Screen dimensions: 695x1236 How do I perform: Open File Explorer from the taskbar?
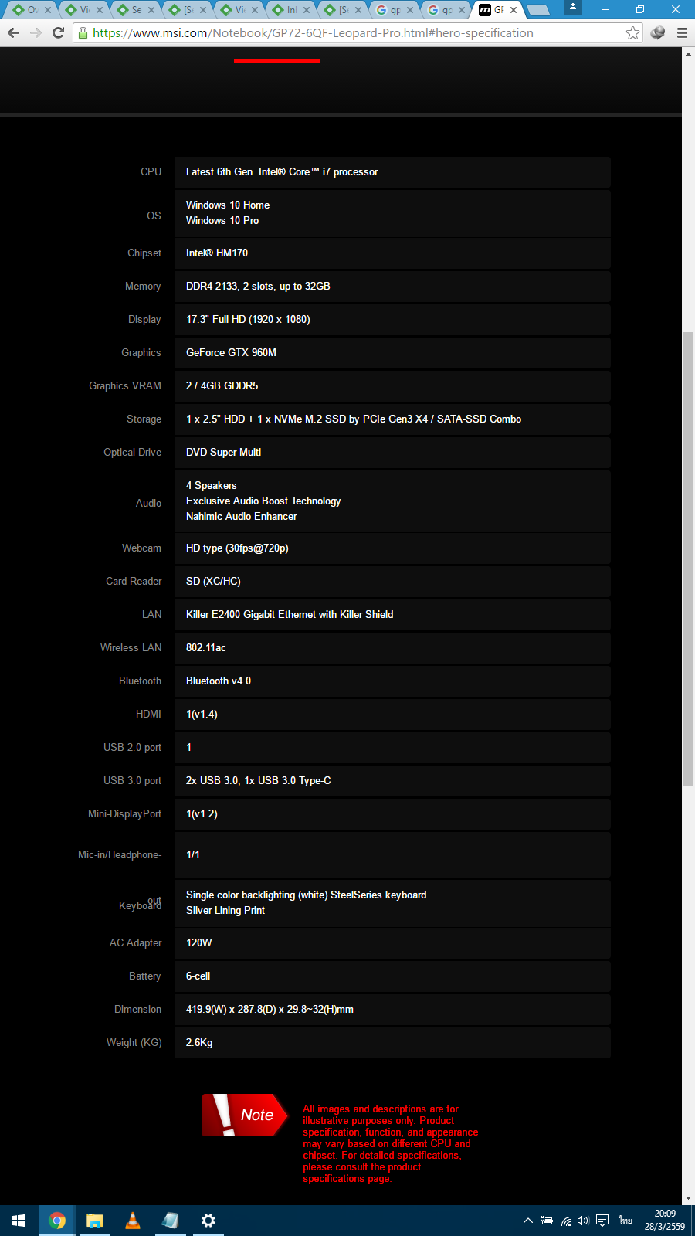(x=95, y=1221)
